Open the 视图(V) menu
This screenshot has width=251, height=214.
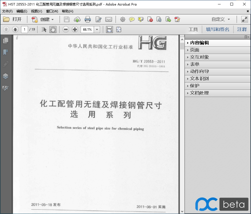pos(36,11)
